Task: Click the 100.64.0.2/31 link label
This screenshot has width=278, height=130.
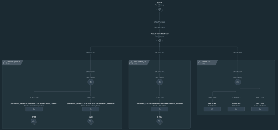Action: tap(160, 53)
